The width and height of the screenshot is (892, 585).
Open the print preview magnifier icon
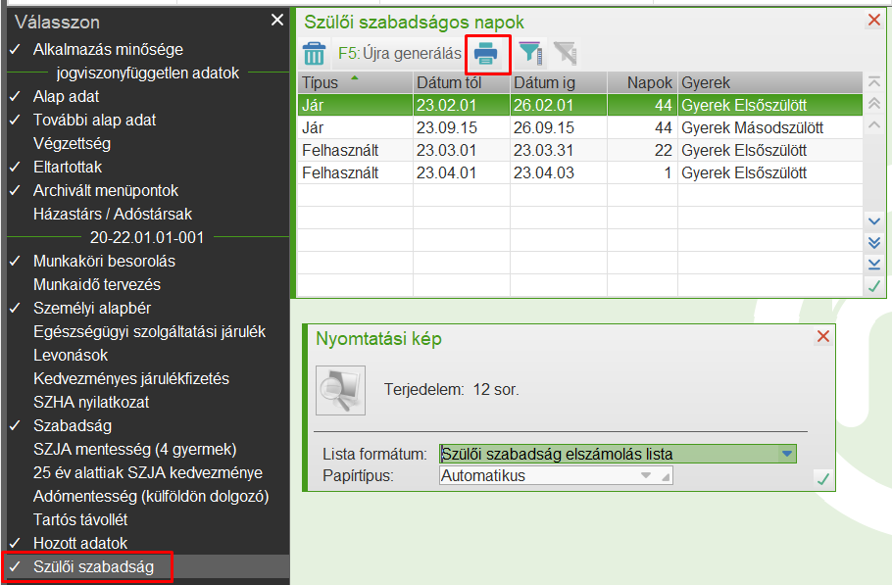coord(340,390)
